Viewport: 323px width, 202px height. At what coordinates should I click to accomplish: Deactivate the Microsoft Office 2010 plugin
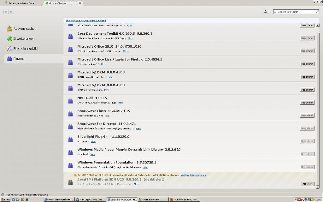tap(307, 51)
